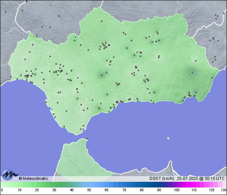The width and height of the screenshot is (227, 195).
Task: Click the 40 value on the scale
Action: coord(72,190)
